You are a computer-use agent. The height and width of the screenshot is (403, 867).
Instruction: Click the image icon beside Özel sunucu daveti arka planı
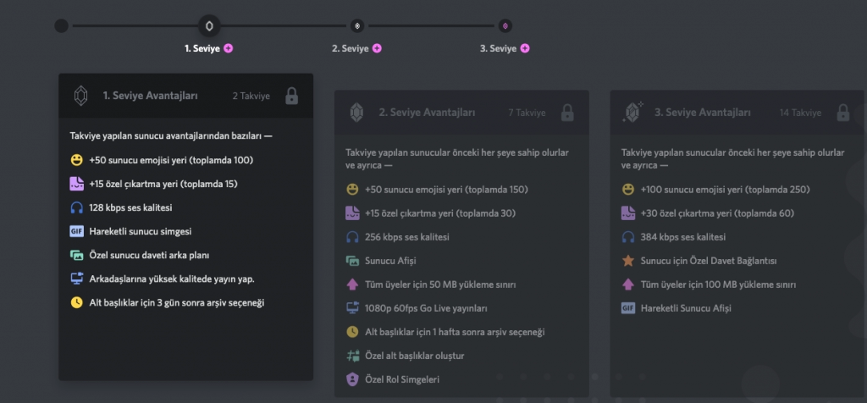coord(76,256)
